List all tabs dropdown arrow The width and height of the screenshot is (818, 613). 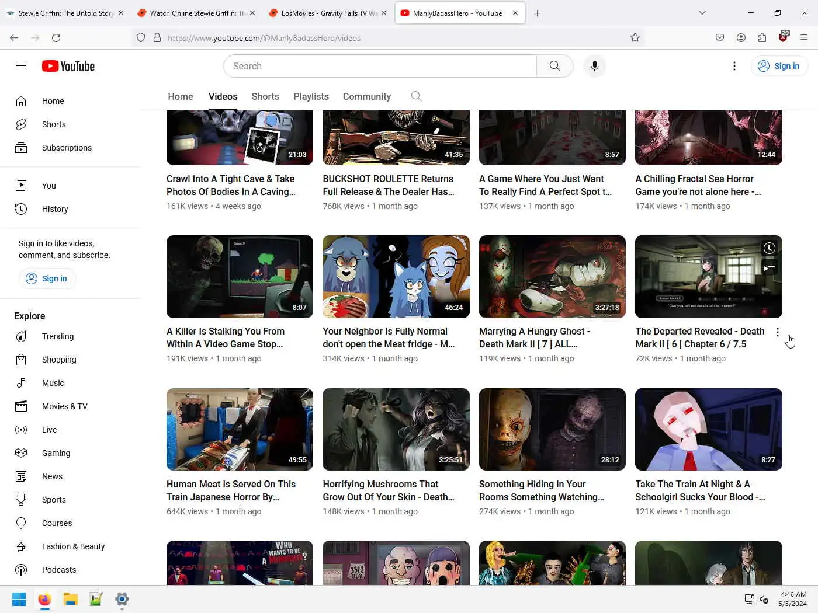[x=702, y=13]
